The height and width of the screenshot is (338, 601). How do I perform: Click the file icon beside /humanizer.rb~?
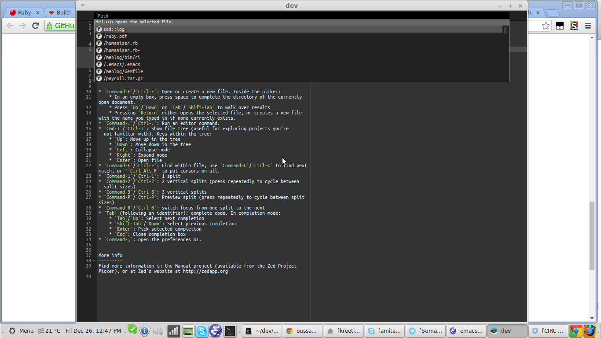pos(99,50)
